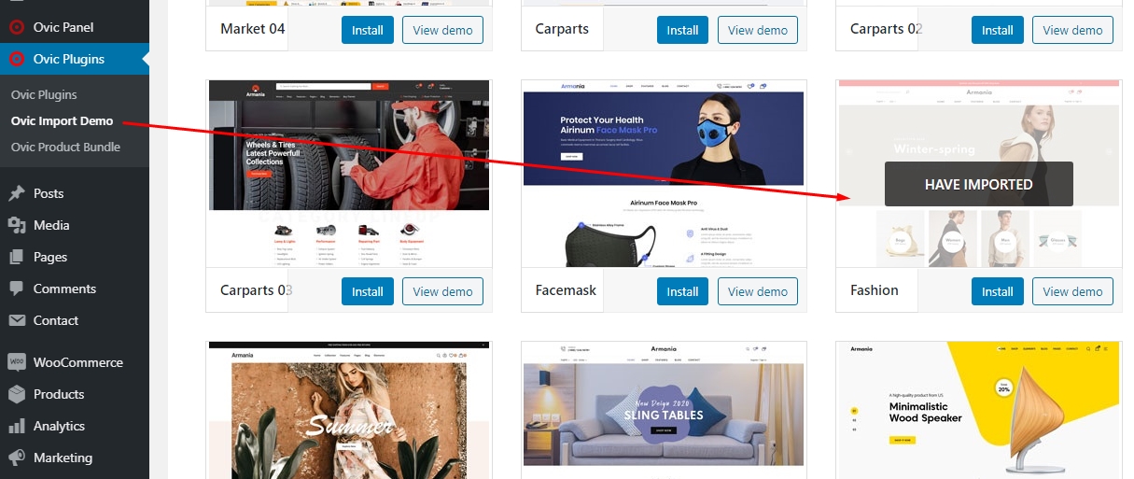Click the Ovic Panel target icon

click(17, 27)
